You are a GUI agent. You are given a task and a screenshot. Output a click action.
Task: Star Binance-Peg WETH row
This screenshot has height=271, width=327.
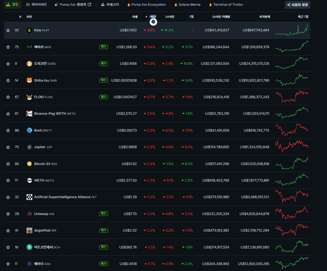click(x=8, y=114)
